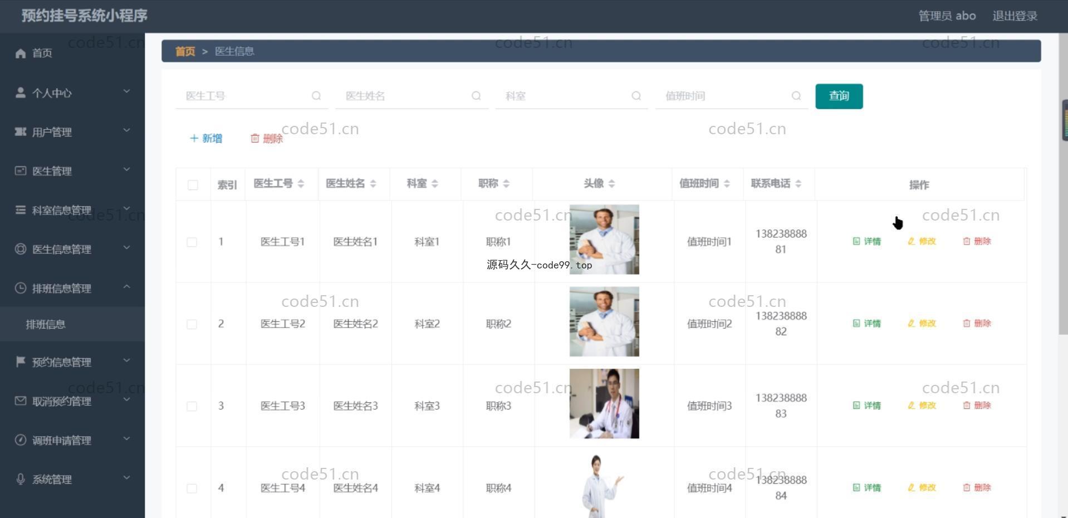This screenshot has height=518, width=1068.
Task: Click 删除 for 医生工号3 row
Action: (x=977, y=405)
